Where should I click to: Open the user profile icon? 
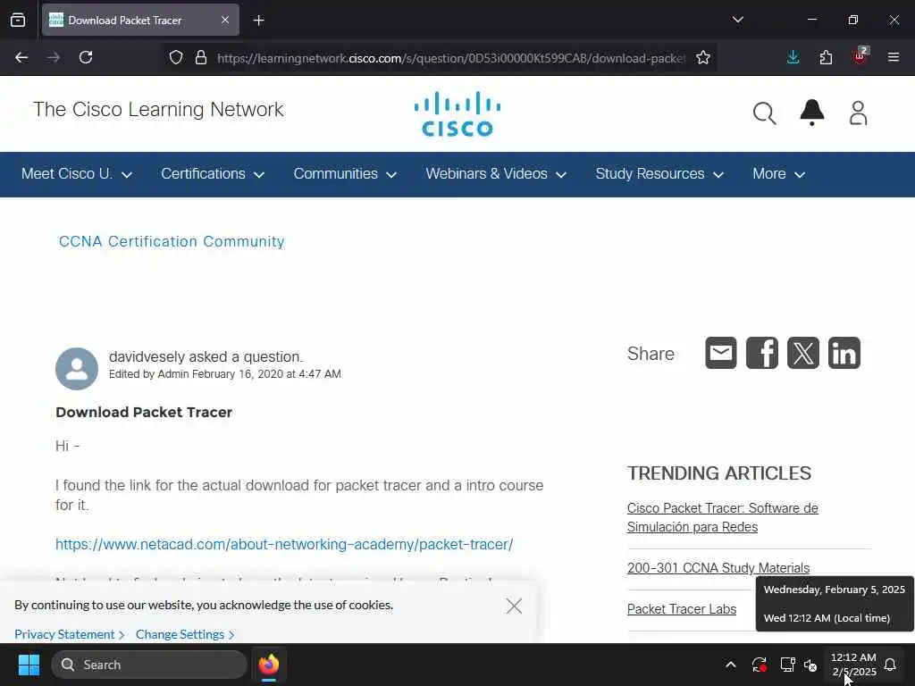click(859, 113)
